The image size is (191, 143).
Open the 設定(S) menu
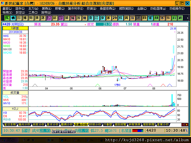(20, 12)
